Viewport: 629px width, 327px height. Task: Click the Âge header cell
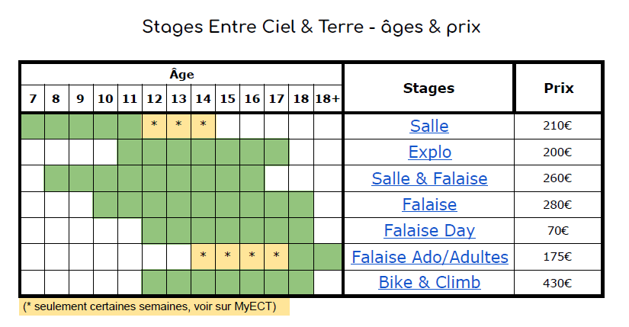[181, 74]
